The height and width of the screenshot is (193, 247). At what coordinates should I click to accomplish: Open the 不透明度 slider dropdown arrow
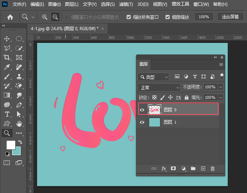tap(220, 87)
